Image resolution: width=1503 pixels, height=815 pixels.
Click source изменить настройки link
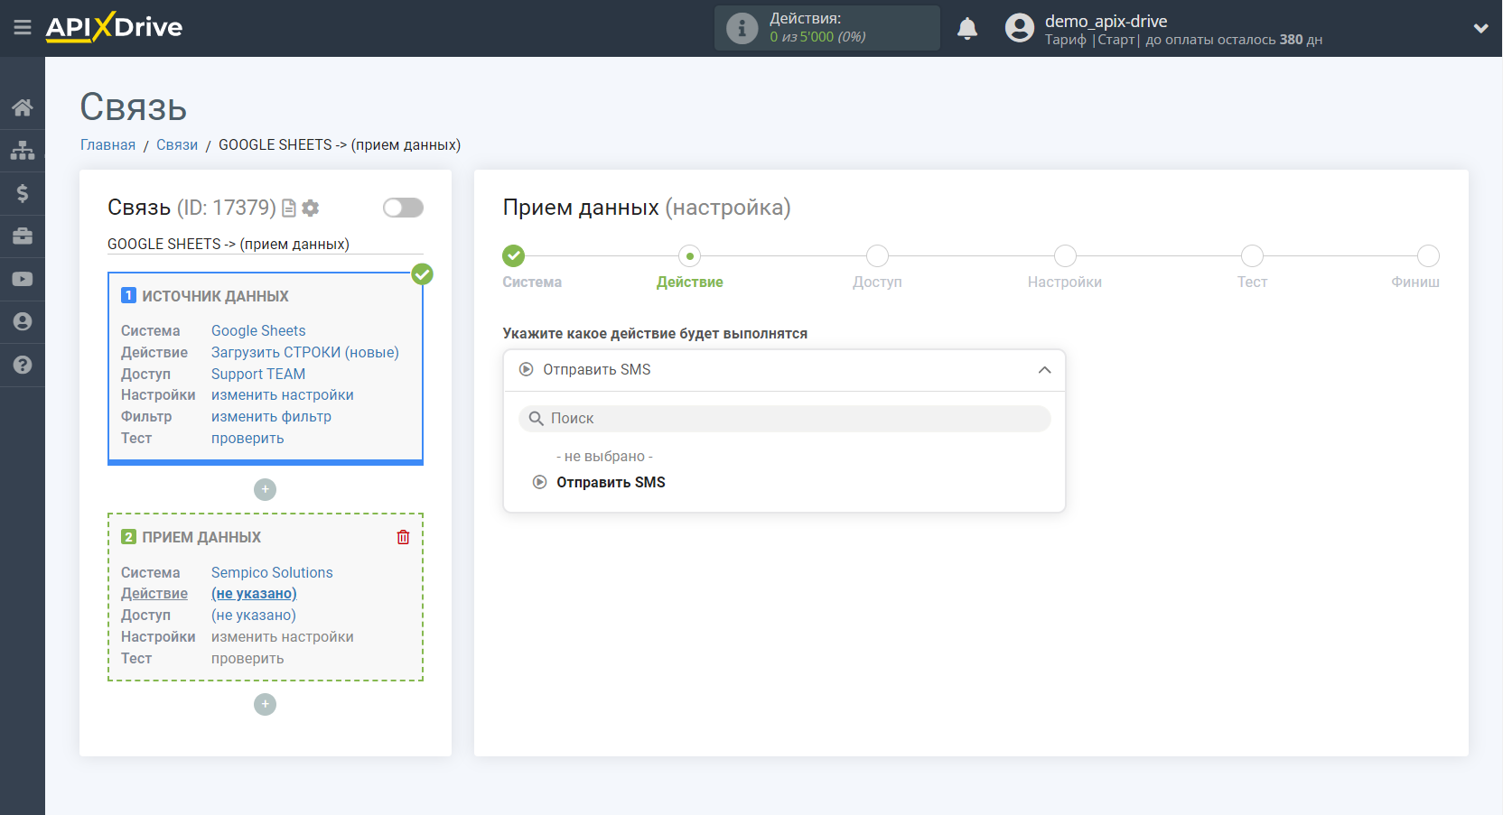point(283,394)
